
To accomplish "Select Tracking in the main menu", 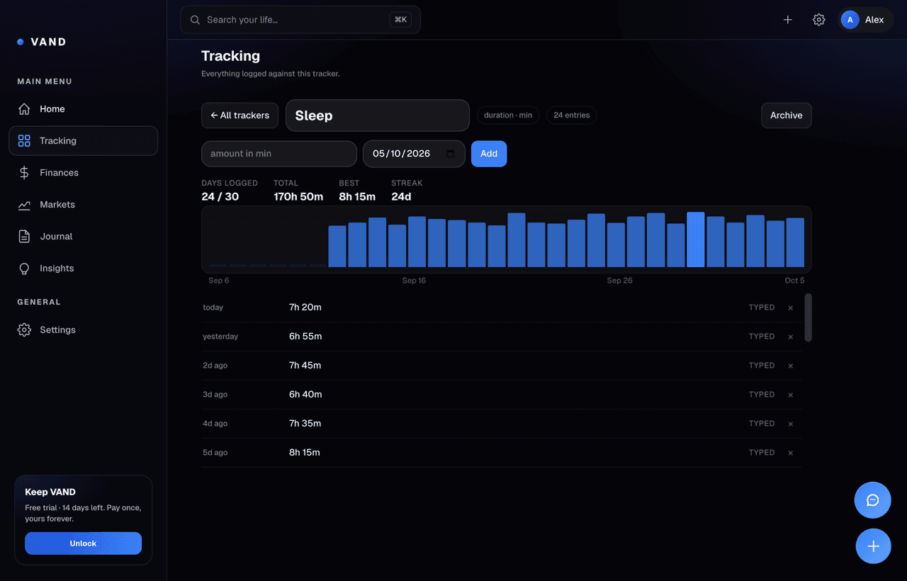I will click(x=83, y=141).
